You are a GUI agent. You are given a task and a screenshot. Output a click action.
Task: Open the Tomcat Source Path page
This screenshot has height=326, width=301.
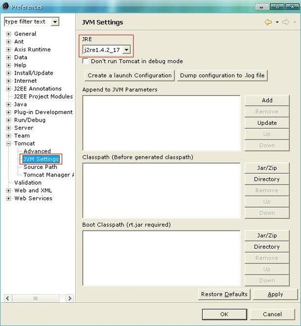pos(40,167)
